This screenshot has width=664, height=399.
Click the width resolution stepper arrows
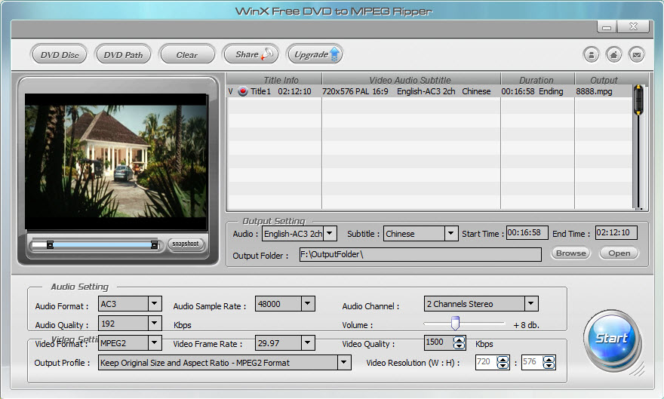[x=503, y=363]
